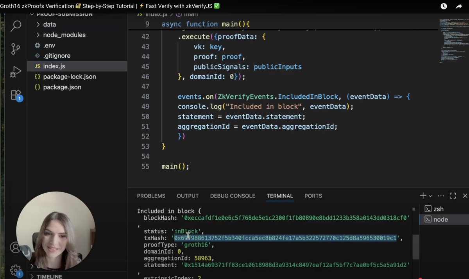Click the statement hash in terminal
The width and height of the screenshot is (469, 279).
coord(295,265)
